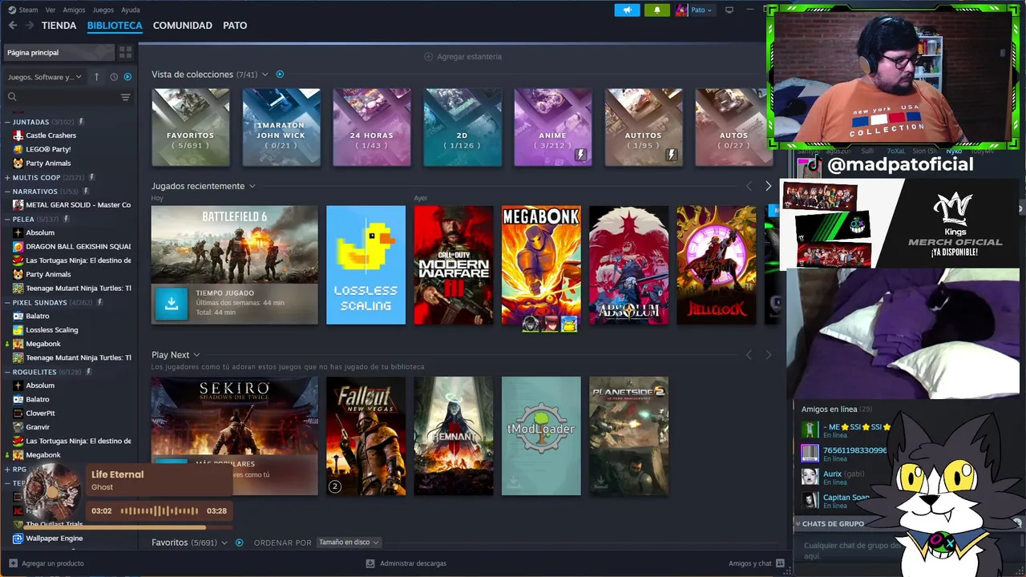This screenshot has height=577, width=1026.
Task: Open the Steam announcements megaphone icon
Action: coord(627,10)
